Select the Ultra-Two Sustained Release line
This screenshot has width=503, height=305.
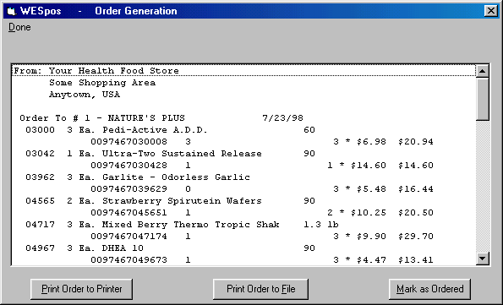(x=243, y=154)
